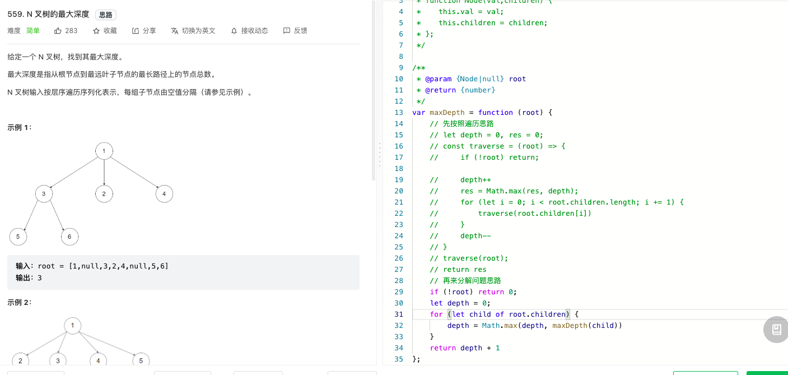Click the problem title 559. N 叉树的最大深度

tap(48, 15)
